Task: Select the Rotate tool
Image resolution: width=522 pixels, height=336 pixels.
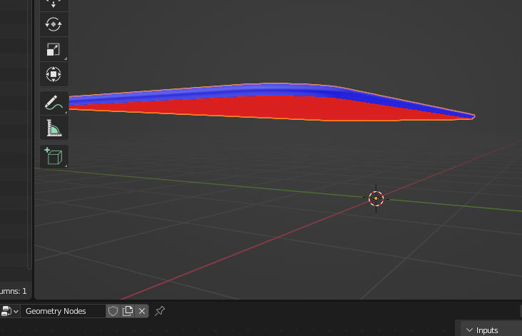Action: click(x=54, y=24)
